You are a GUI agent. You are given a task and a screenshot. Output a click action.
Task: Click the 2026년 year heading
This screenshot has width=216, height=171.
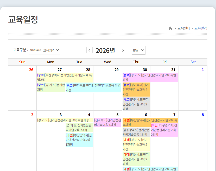105,50
